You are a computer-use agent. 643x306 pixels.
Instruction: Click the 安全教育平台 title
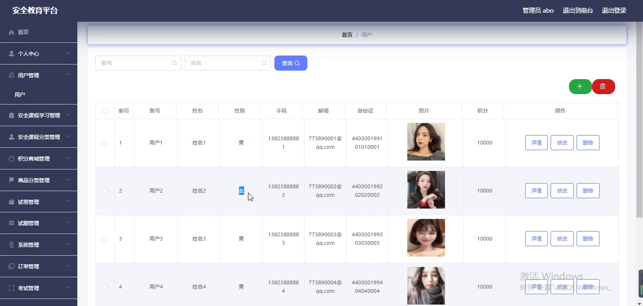click(x=35, y=10)
